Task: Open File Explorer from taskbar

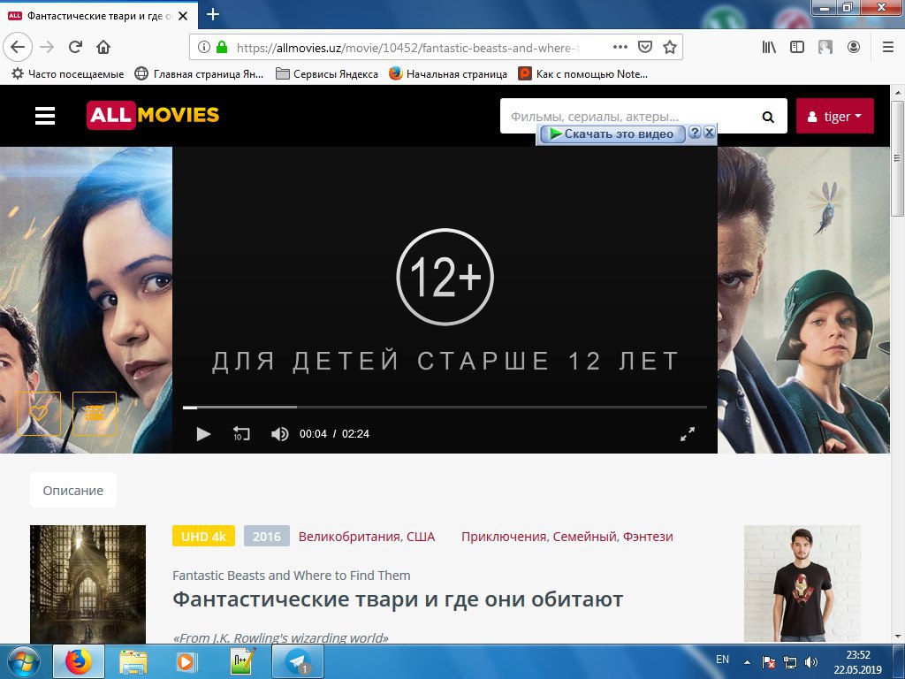Action: pos(133,661)
